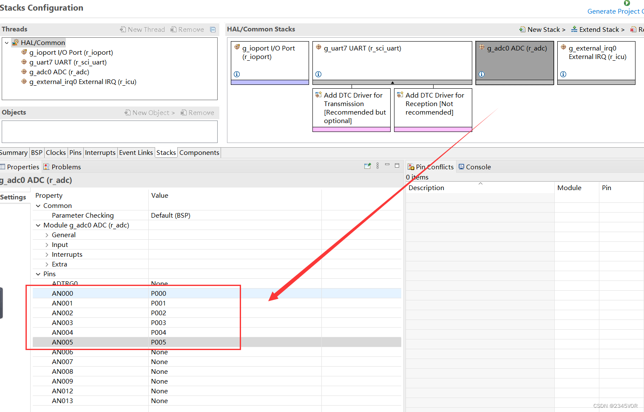Click the Console tab icon
The width and height of the screenshot is (644, 412).
click(461, 167)
